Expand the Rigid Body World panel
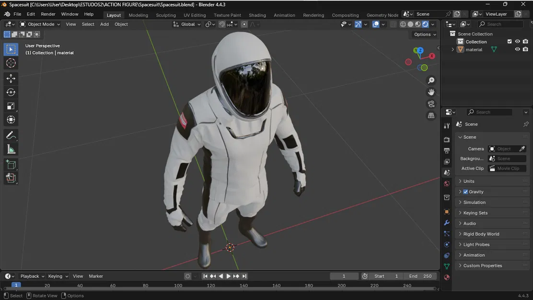The width and height of the screenshot is (533, 300). (481, 234)
